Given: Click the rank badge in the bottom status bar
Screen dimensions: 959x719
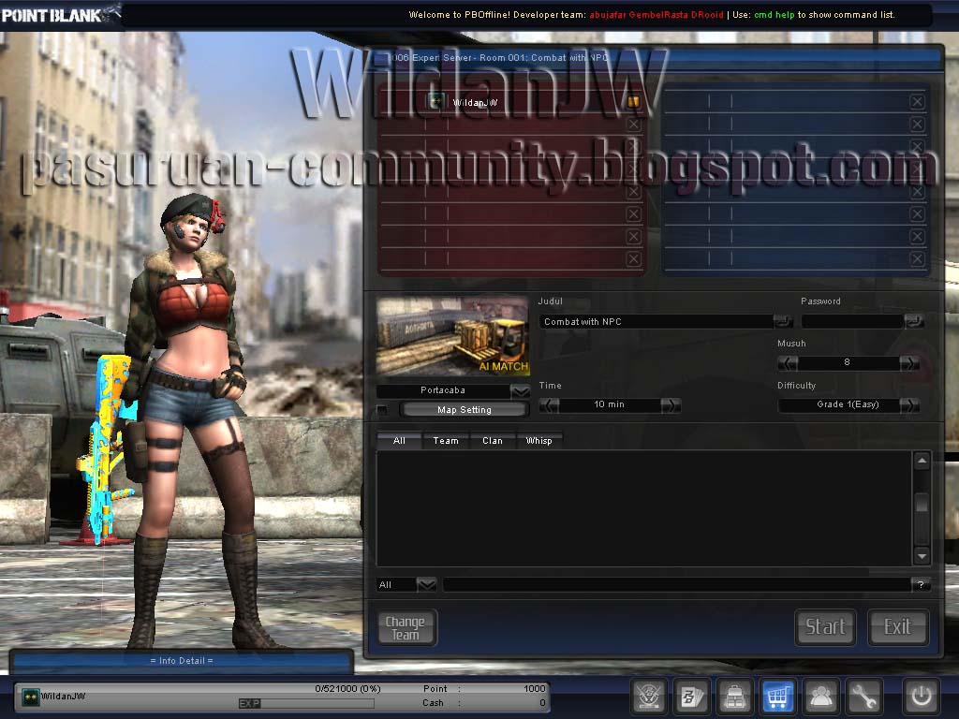Looking at the screenshot, I should click(x=31, y=697).
